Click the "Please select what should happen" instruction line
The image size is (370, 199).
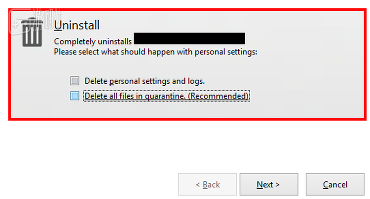[x=155, y=51]
